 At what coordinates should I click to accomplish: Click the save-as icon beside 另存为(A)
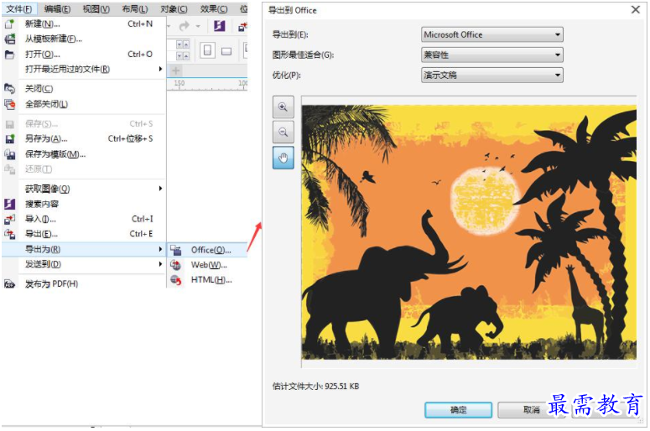pos(9,139)
